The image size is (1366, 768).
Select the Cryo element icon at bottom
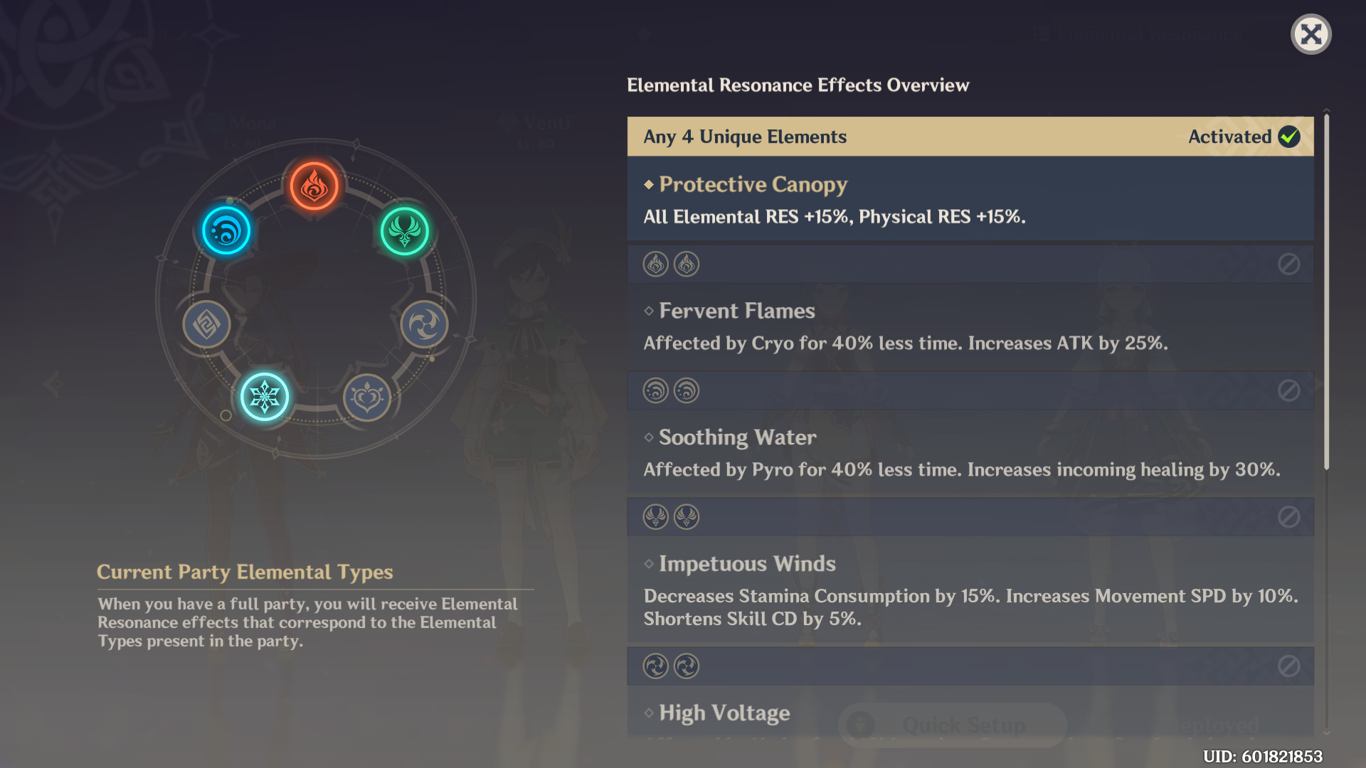pos(264,394)
